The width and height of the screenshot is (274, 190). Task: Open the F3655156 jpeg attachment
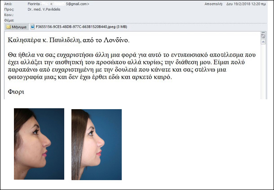coord(79,27)
